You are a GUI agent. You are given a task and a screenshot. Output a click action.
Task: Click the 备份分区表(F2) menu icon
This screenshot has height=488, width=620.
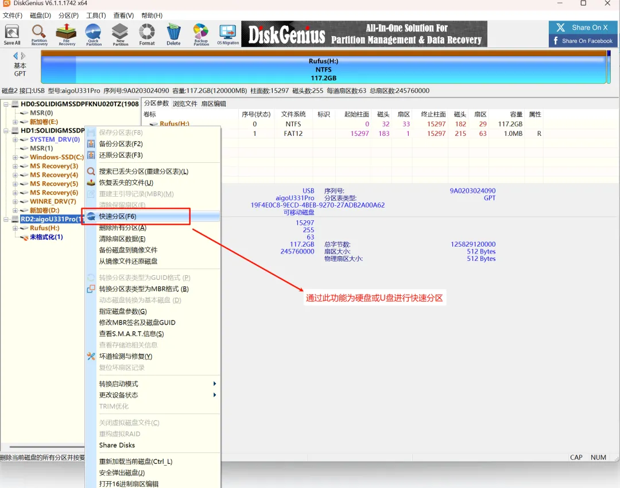point(91,144)
